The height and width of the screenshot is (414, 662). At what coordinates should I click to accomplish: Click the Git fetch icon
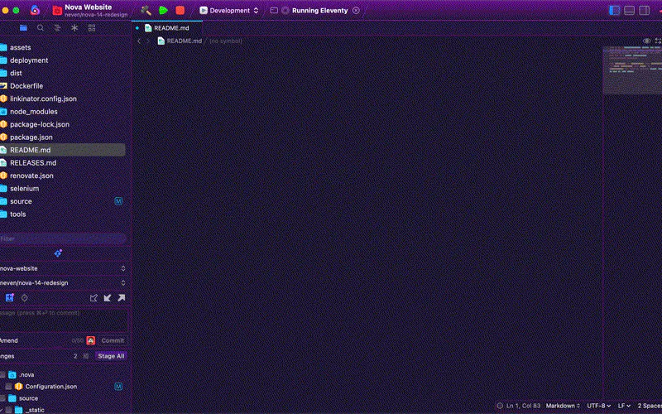[x=94, y=298]
